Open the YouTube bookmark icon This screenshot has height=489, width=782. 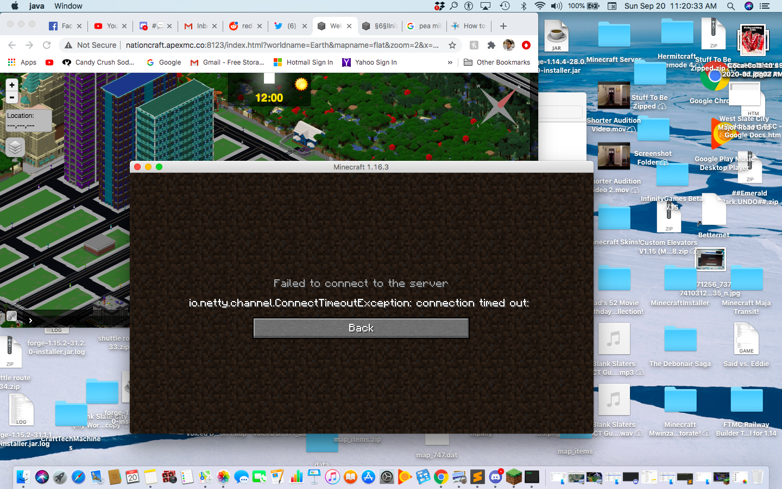(49, 62)
